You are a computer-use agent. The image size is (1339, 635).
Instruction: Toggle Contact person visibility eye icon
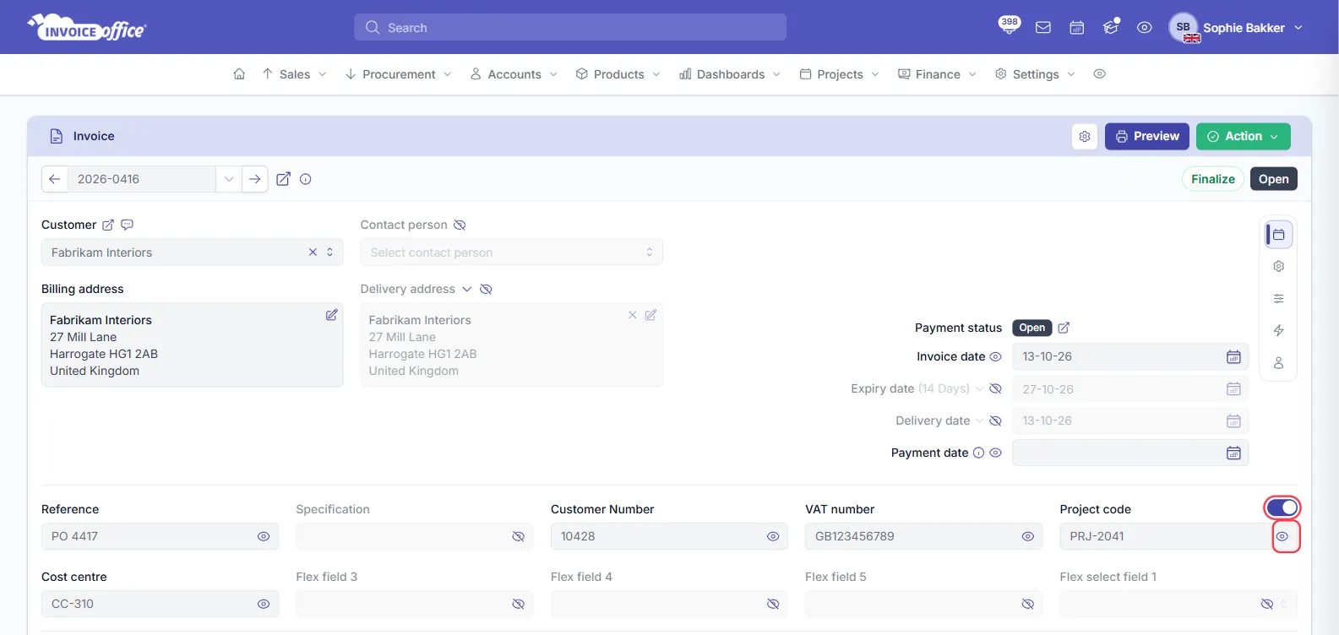click(x=460, y=225)
